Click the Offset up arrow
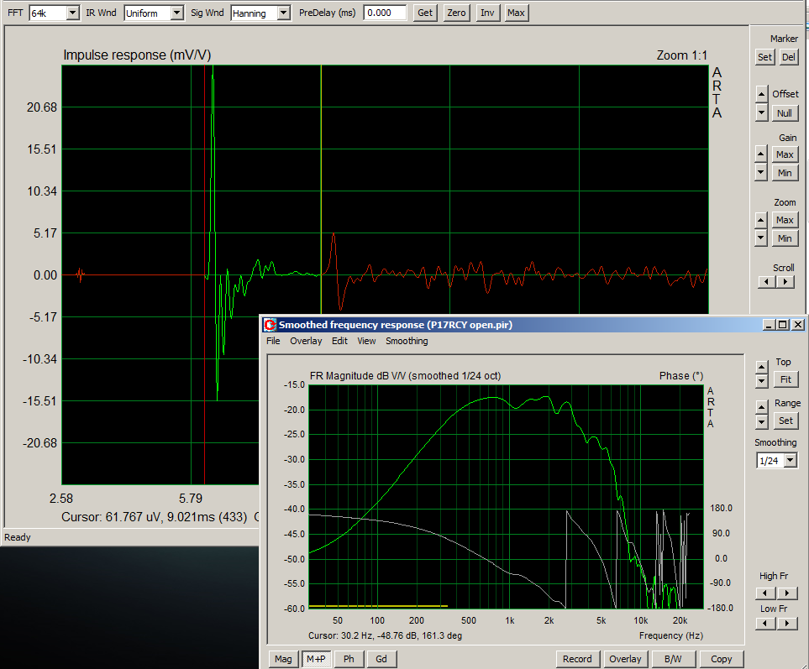This screenshot has width=809, height=669. [x=761, y=94]
